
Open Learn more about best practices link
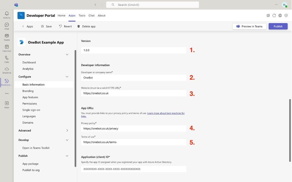pyautogui.click(x=166, y=113)
